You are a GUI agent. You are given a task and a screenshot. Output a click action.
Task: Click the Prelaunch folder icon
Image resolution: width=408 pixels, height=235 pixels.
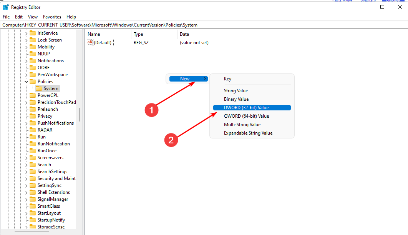click(x=33, y=109)
